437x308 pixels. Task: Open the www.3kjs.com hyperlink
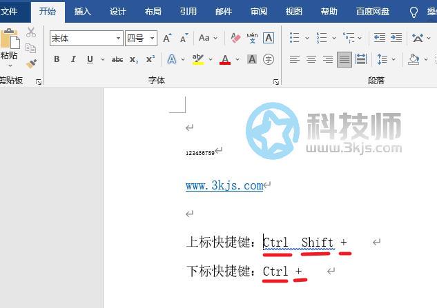point(224,185)
